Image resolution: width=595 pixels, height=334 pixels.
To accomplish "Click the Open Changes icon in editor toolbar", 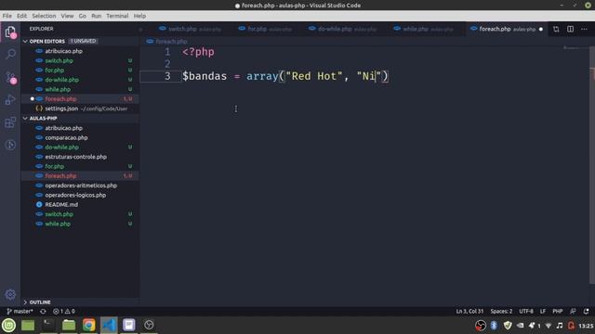I will coord(556,29).
